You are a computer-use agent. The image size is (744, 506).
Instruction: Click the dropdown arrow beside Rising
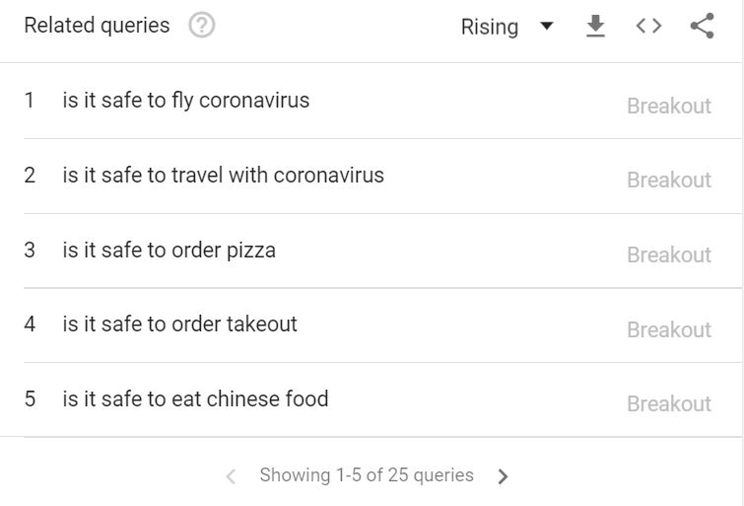547,27
